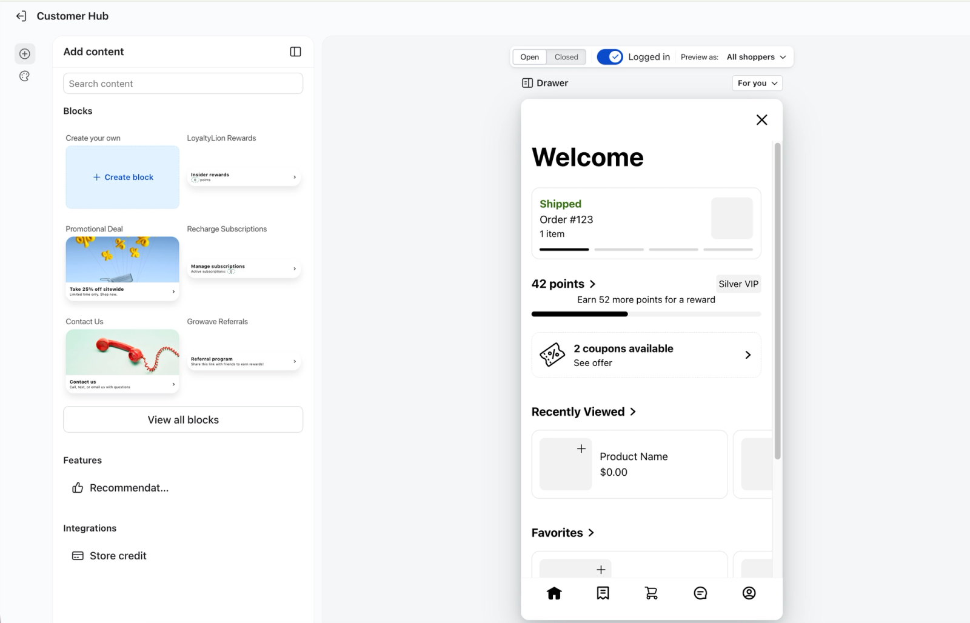Screen dimensions: 970x623
Task: Open 2 coupons available chevron
Action: coord(748,355)
